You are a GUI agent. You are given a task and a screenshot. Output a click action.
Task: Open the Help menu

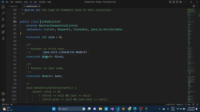coord(49,2)
